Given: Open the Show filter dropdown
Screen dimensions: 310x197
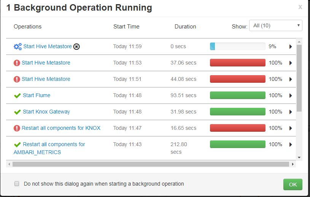Looking at the screenshot, I should [x=275, y=26].
